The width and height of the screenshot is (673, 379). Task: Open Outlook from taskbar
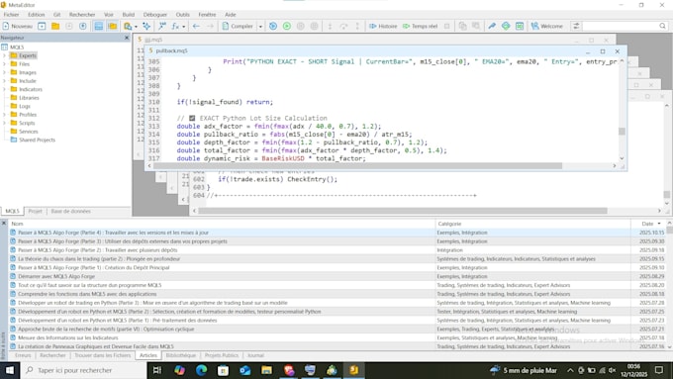[x=245, y=370]
